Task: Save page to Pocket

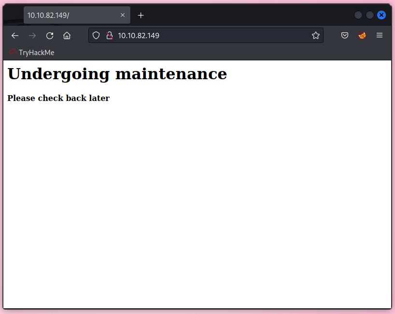Action: point(345,35)
